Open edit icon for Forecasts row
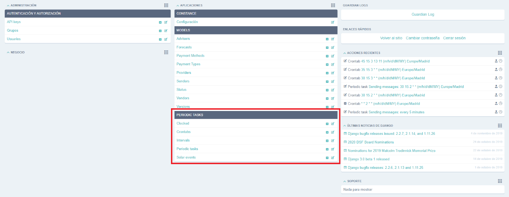 pyautogui.click(x=333, y=48)
